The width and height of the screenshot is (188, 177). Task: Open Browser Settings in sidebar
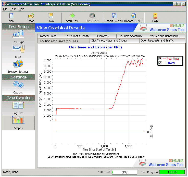coord(18,66)
